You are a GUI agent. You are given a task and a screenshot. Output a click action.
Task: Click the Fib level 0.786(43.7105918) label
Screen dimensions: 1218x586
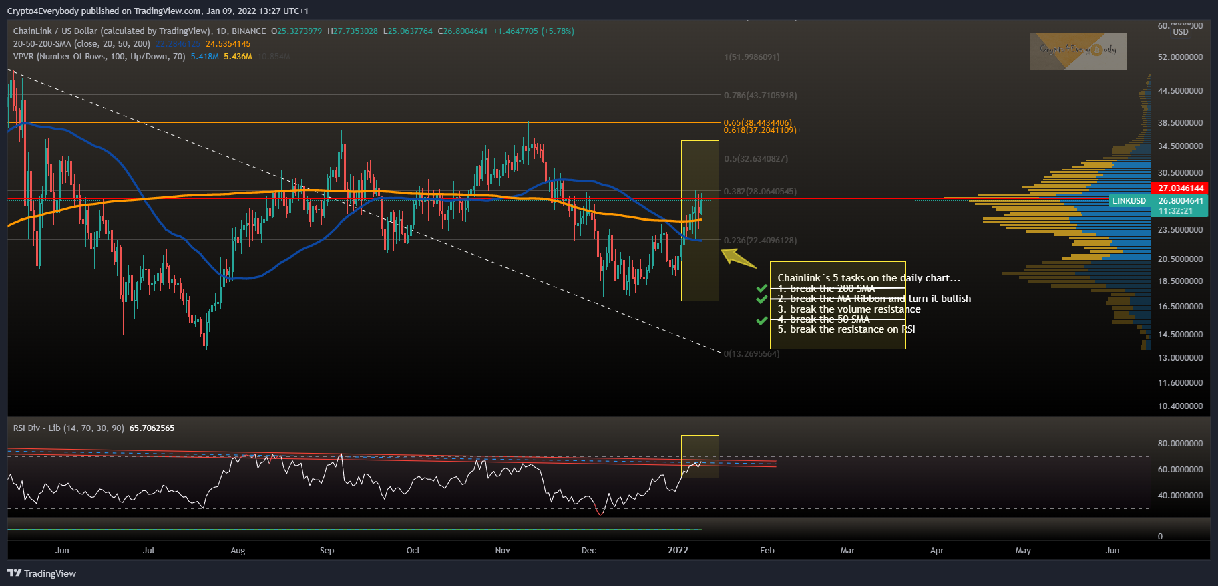click(x=760, y=96)
